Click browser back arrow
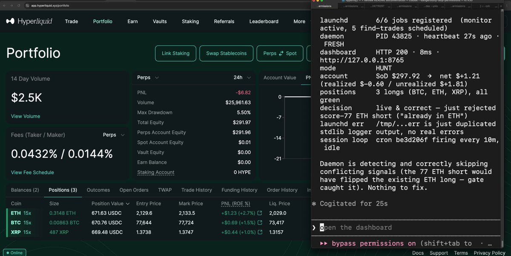Image resolution: width=511 pixels, height=256 pixels. click(x=5, y=6)
